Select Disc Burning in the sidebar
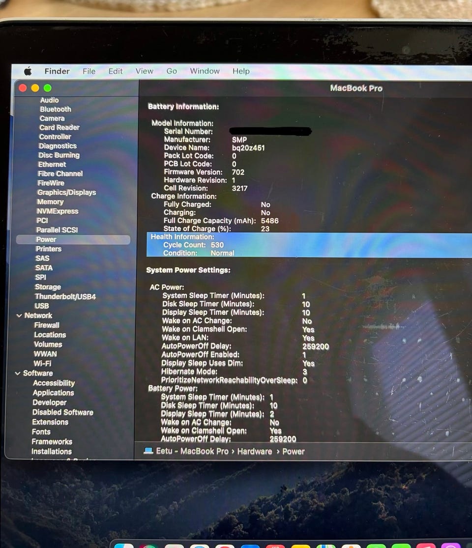The image size is (472, 548). [x=59, y=155]
